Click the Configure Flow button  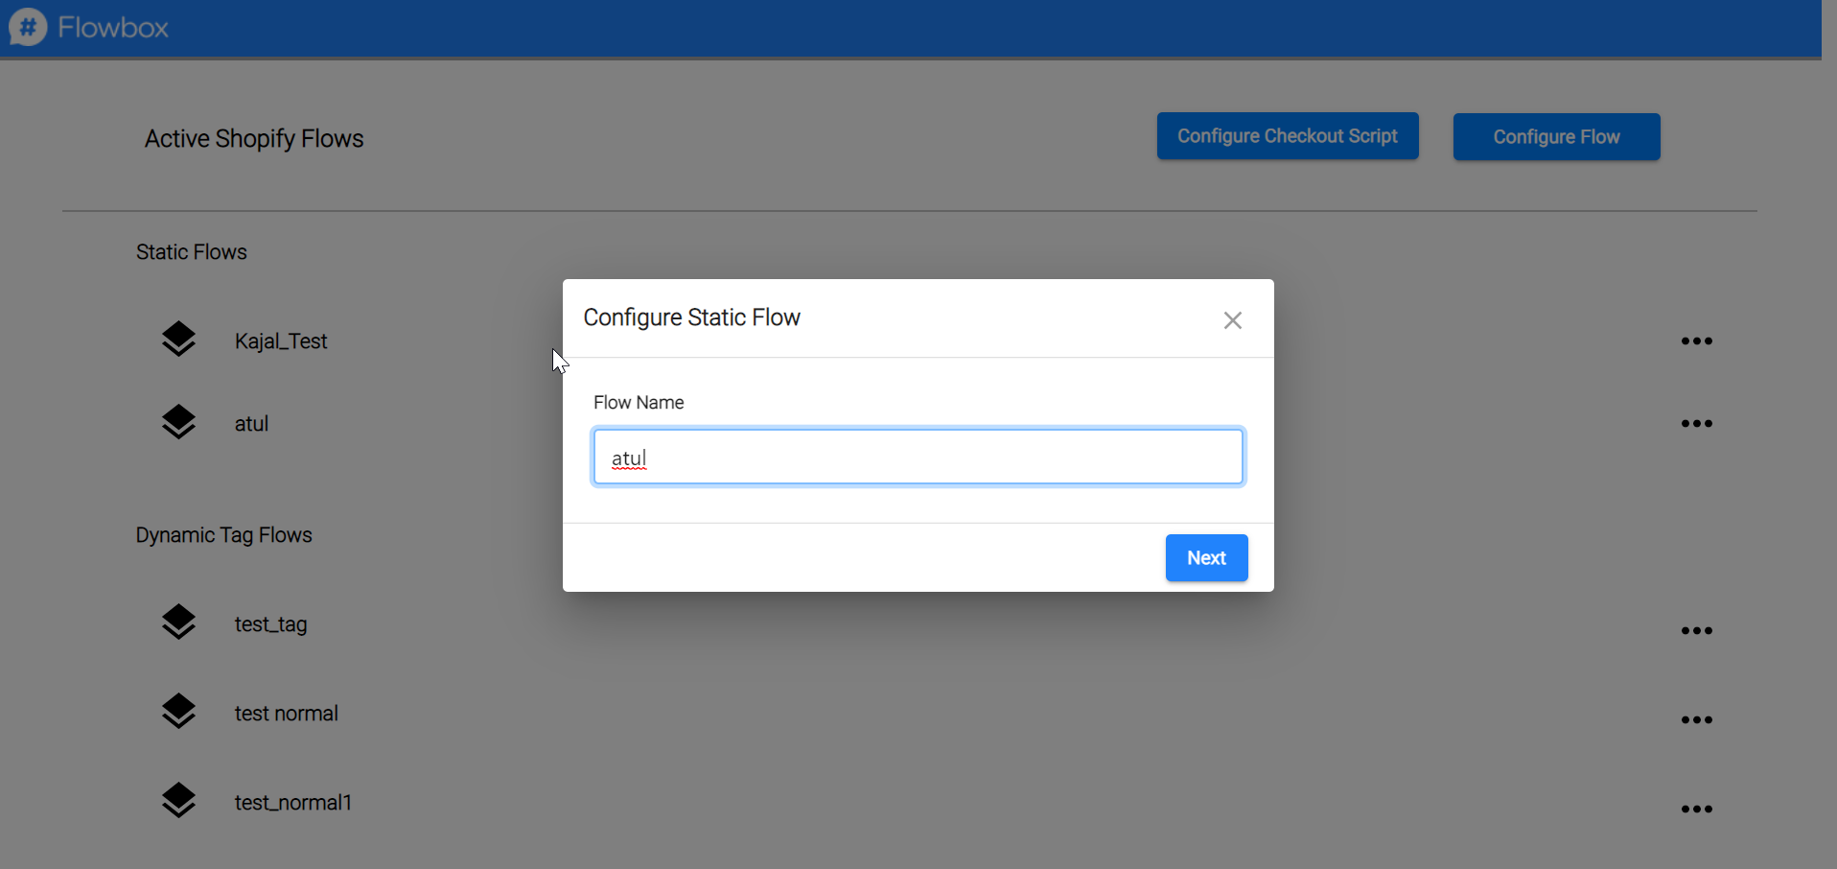pos(1556,137)
